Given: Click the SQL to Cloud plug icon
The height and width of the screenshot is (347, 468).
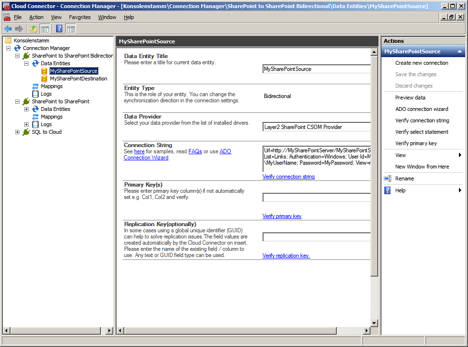Looking at the screenshot, I should point(26,132).
